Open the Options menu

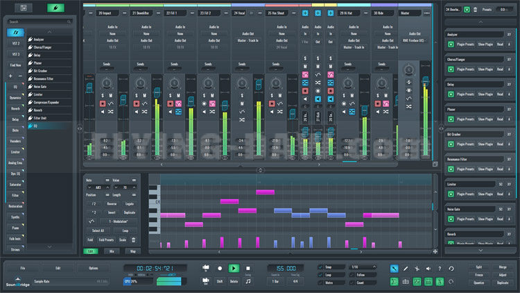pyautogui.click(x=93, y=268)
